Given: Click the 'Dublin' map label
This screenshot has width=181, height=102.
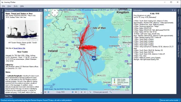Looking at the screenshot, I should pos(77,45).
